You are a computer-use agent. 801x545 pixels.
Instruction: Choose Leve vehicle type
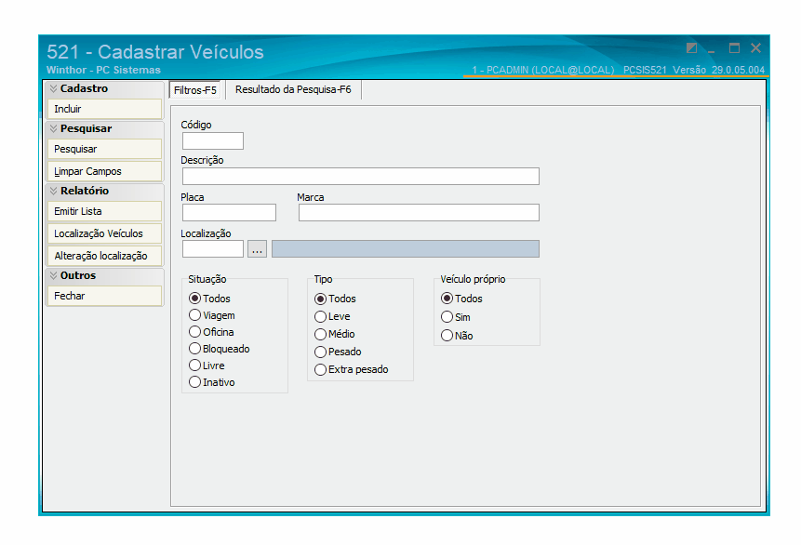pos(332,317)
